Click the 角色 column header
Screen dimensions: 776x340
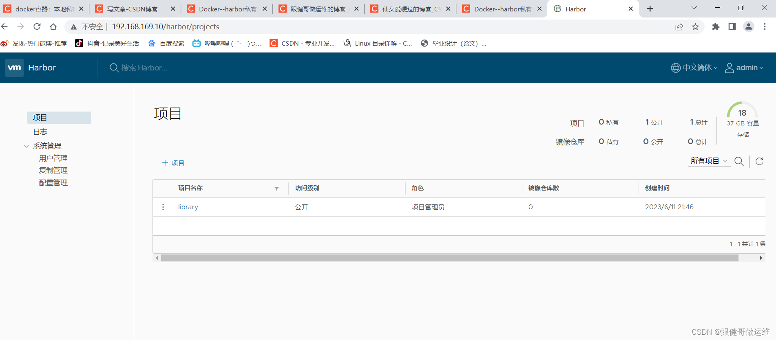coord(418,188)
